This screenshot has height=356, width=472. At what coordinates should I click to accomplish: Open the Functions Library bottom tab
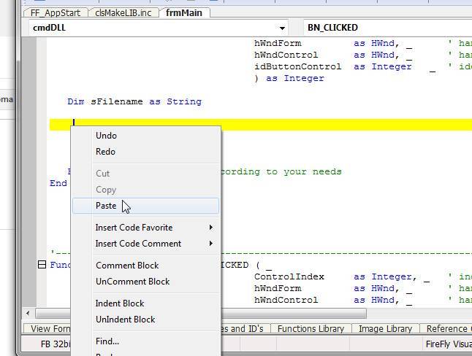click(x=311, y=329)
